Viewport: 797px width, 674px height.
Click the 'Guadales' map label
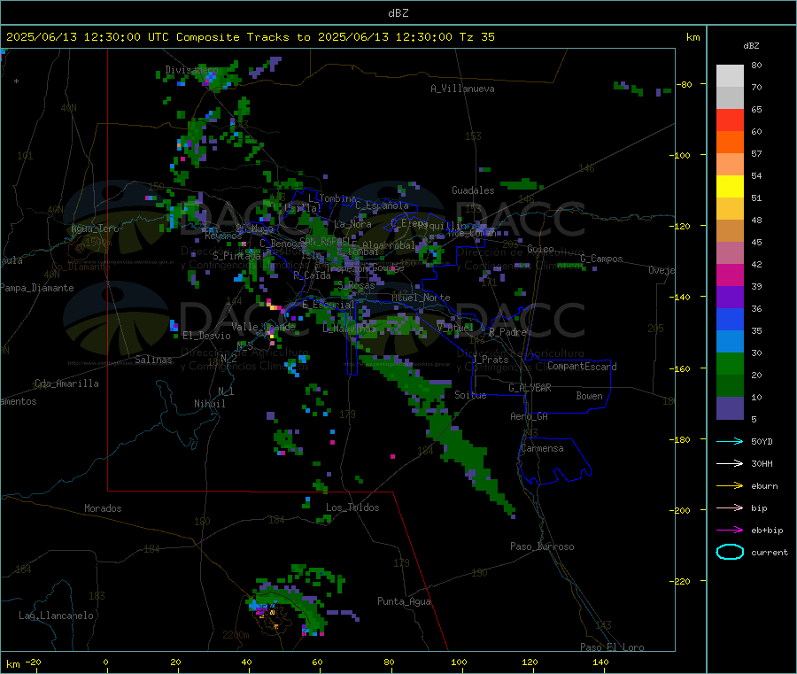[473, 190]
